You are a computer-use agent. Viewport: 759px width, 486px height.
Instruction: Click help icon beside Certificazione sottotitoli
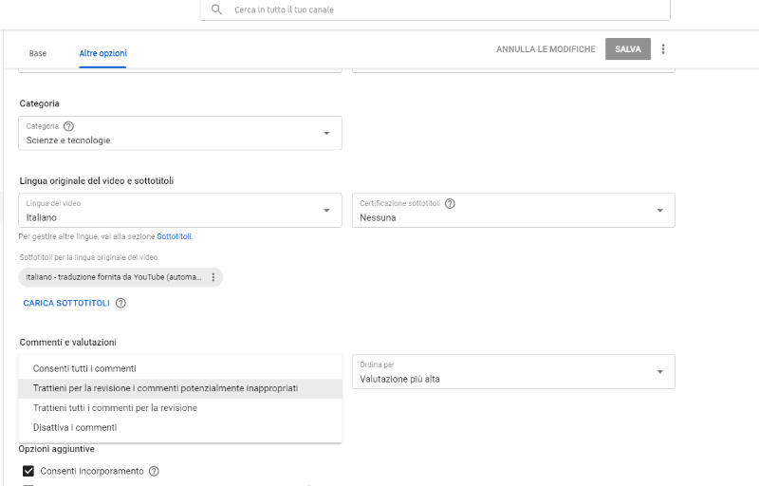tap(450, 203)
